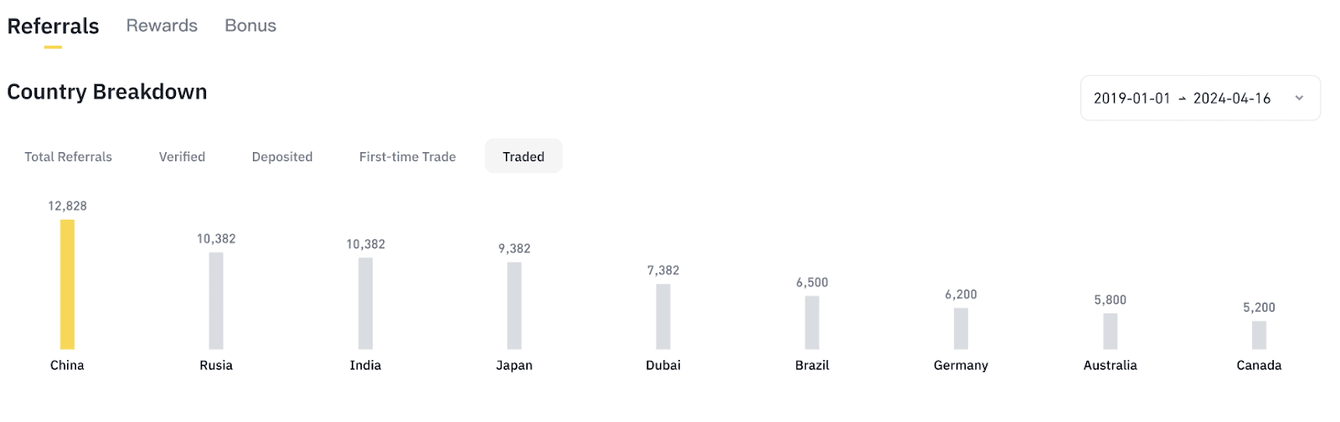This screenshot has width=1340, height=422.
Task: Select the Traded filter
Action: coord(523,156)
